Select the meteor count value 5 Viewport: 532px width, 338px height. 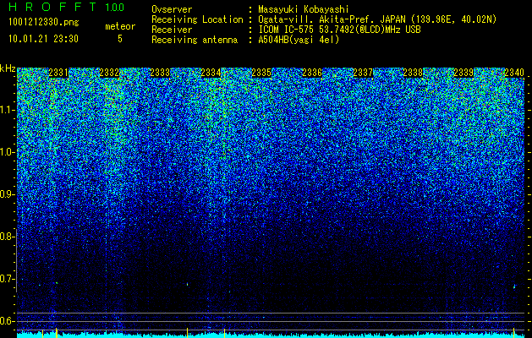click(120, 39)
